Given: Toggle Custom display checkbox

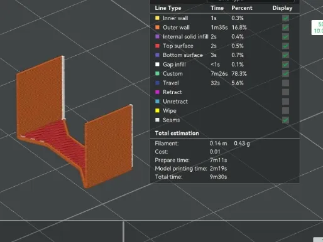Looking at the screenshot, I should pyautogui.click(x=285, y=73).
